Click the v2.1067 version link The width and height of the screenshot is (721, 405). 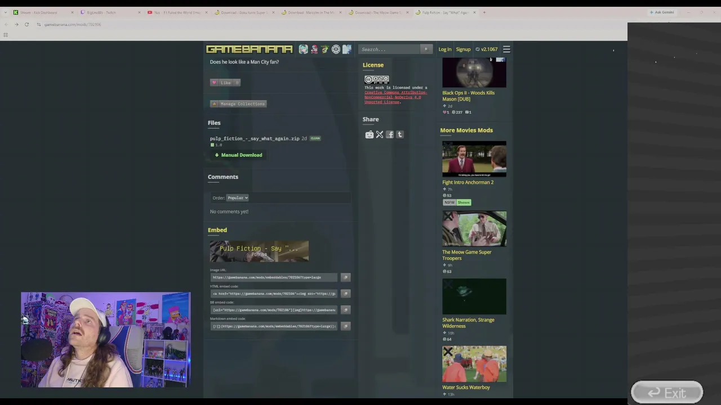pos(487,49)
